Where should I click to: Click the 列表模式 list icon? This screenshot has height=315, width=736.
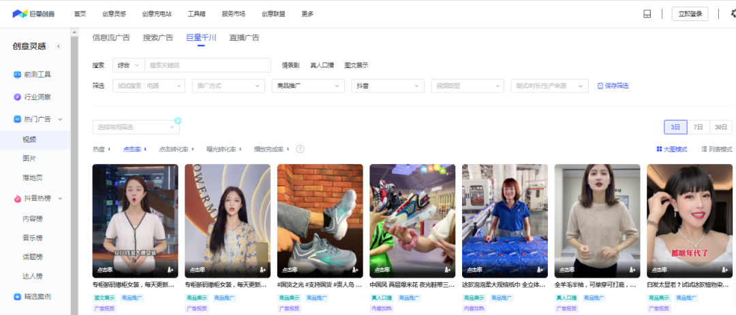(704, 149)
